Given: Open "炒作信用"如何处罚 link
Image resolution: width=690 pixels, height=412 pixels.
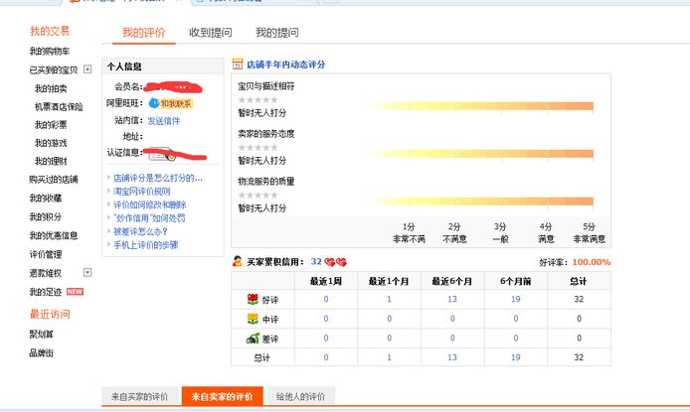Looking at the screenshot, I should (x=149, y=218).
